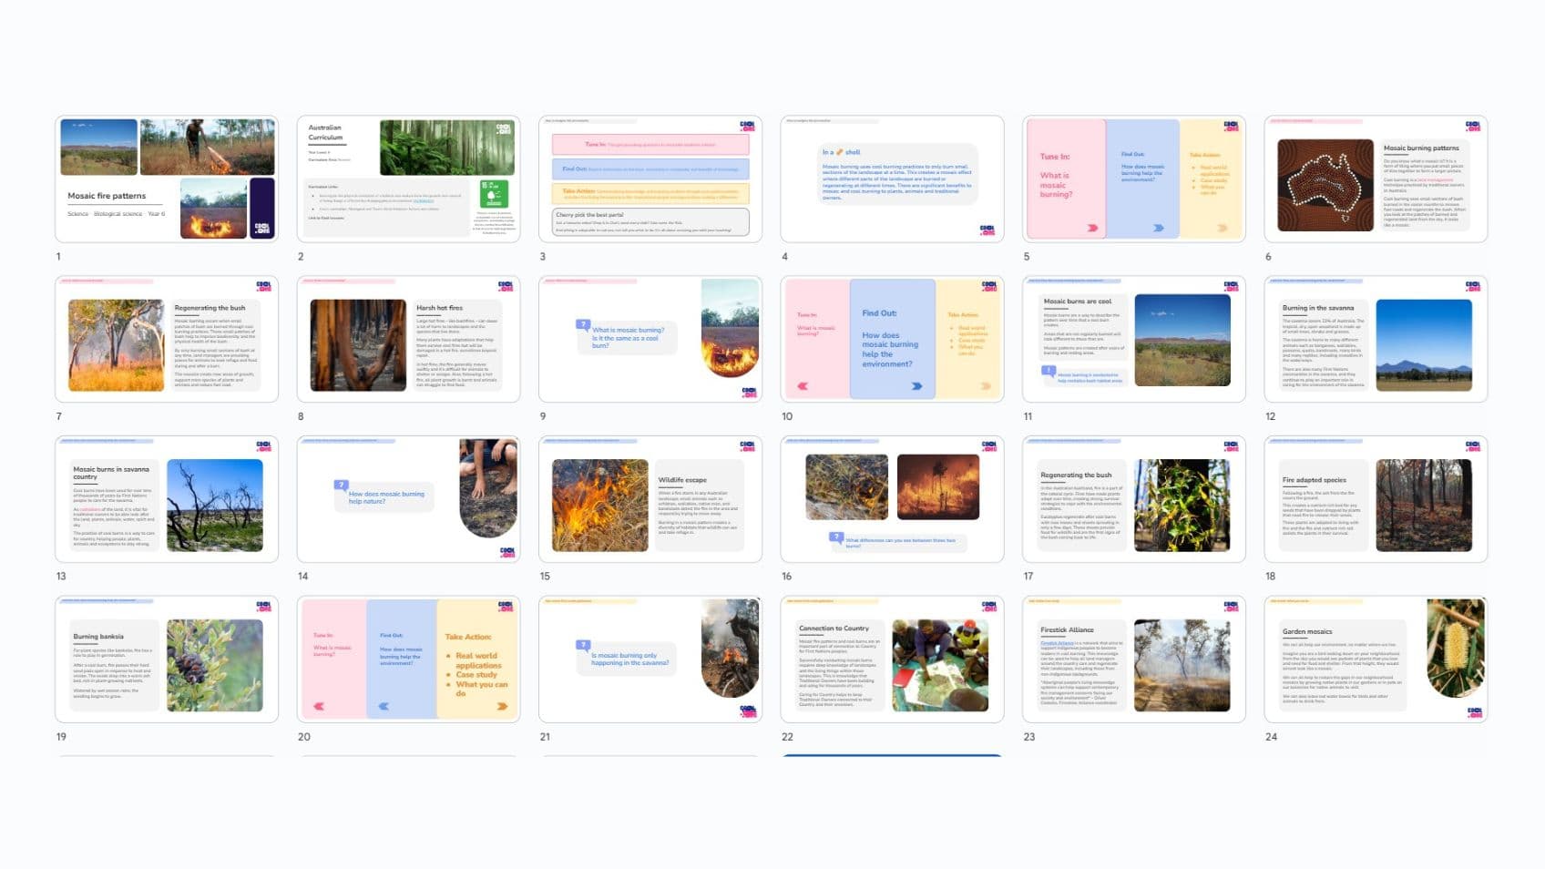Click the question bubble icon on slide 16

click(835, 537)
